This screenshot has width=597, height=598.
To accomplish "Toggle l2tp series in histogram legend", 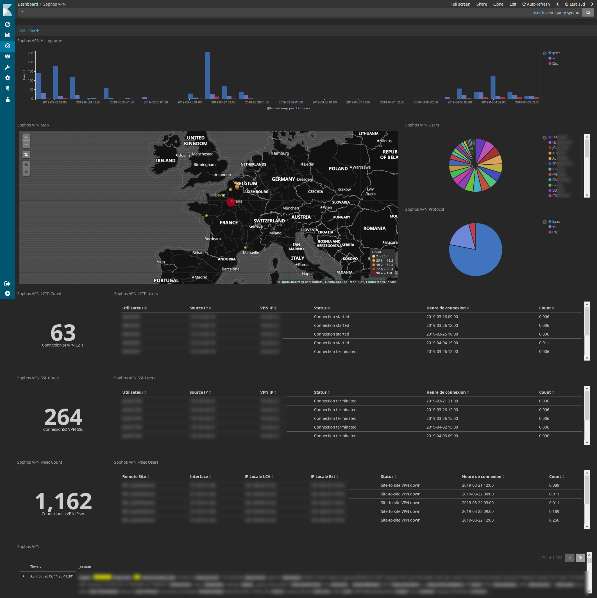I will click(x=555, y=64).
